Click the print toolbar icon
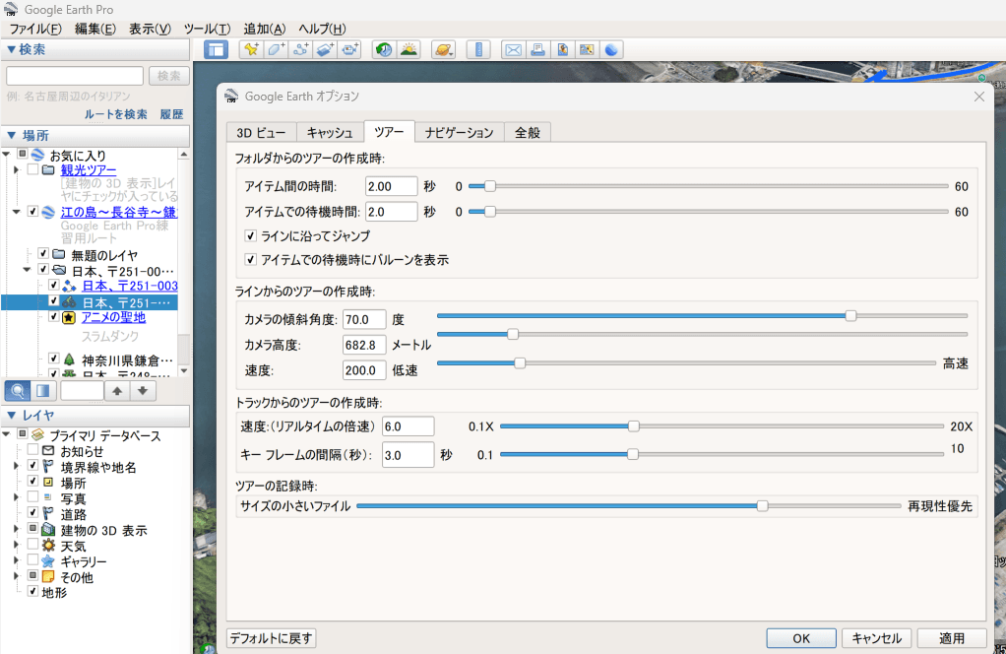 [x=537, y=49]
